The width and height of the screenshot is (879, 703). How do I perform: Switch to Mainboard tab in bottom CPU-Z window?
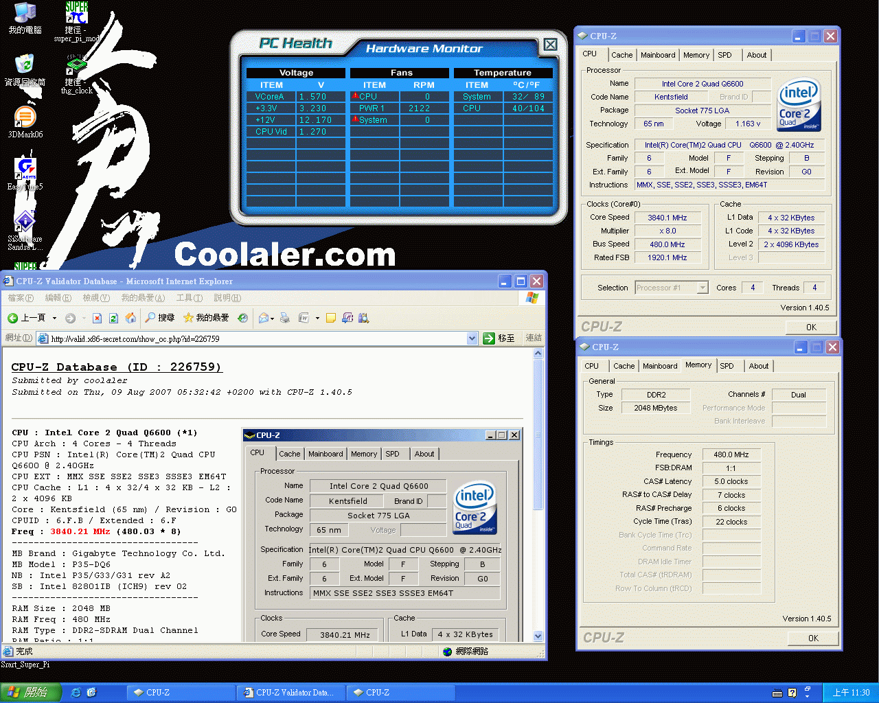[660, 366]
